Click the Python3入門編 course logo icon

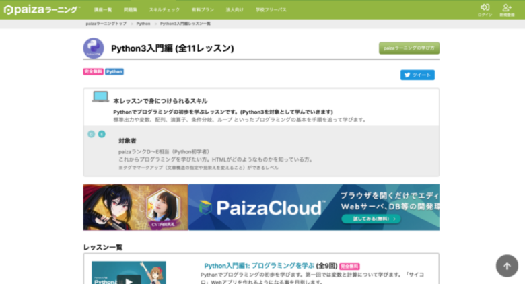coord(94,48)
